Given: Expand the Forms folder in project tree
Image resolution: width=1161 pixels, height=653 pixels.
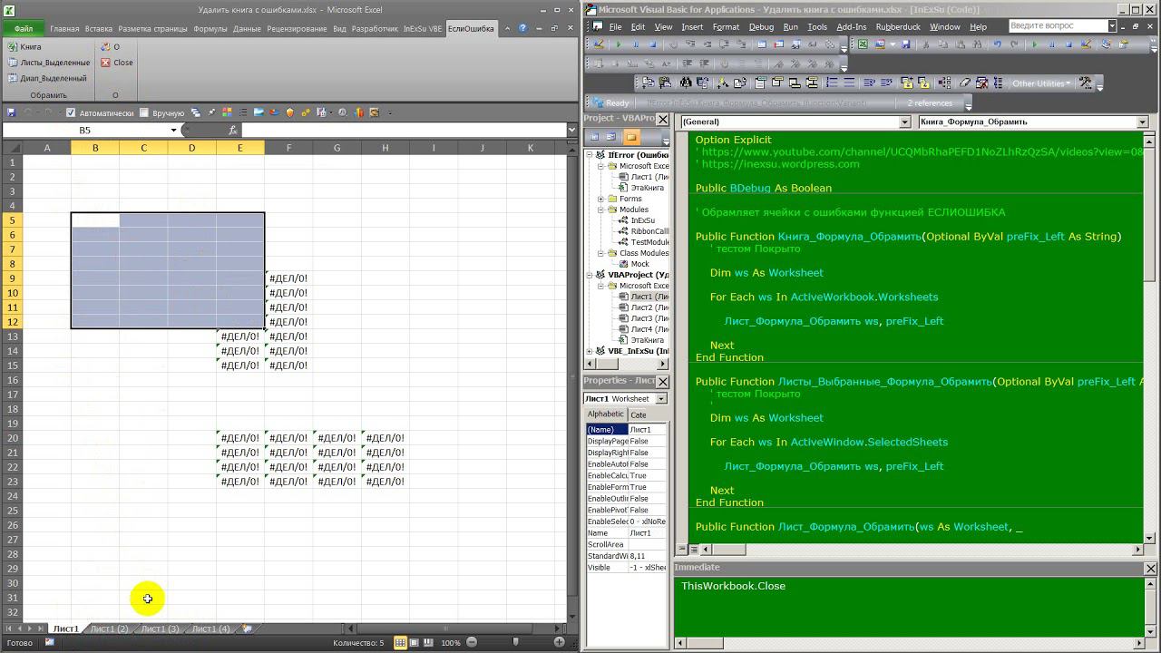Looking at the screenshot, I should pyautogui.click(x=600, y=199).
